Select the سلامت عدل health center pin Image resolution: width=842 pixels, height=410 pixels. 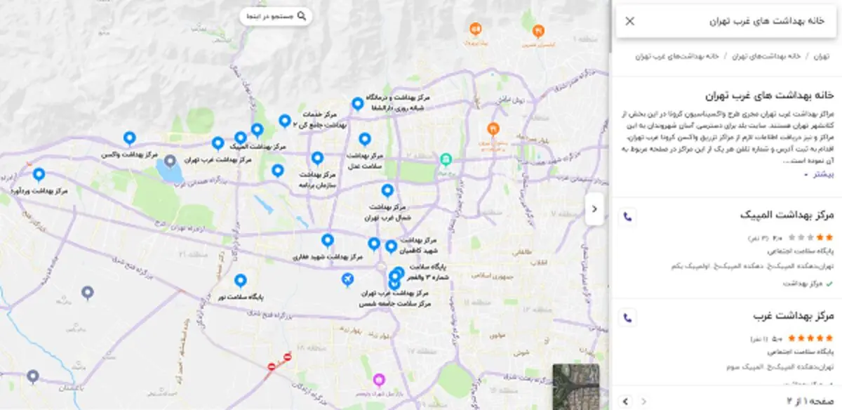point(364,140)
